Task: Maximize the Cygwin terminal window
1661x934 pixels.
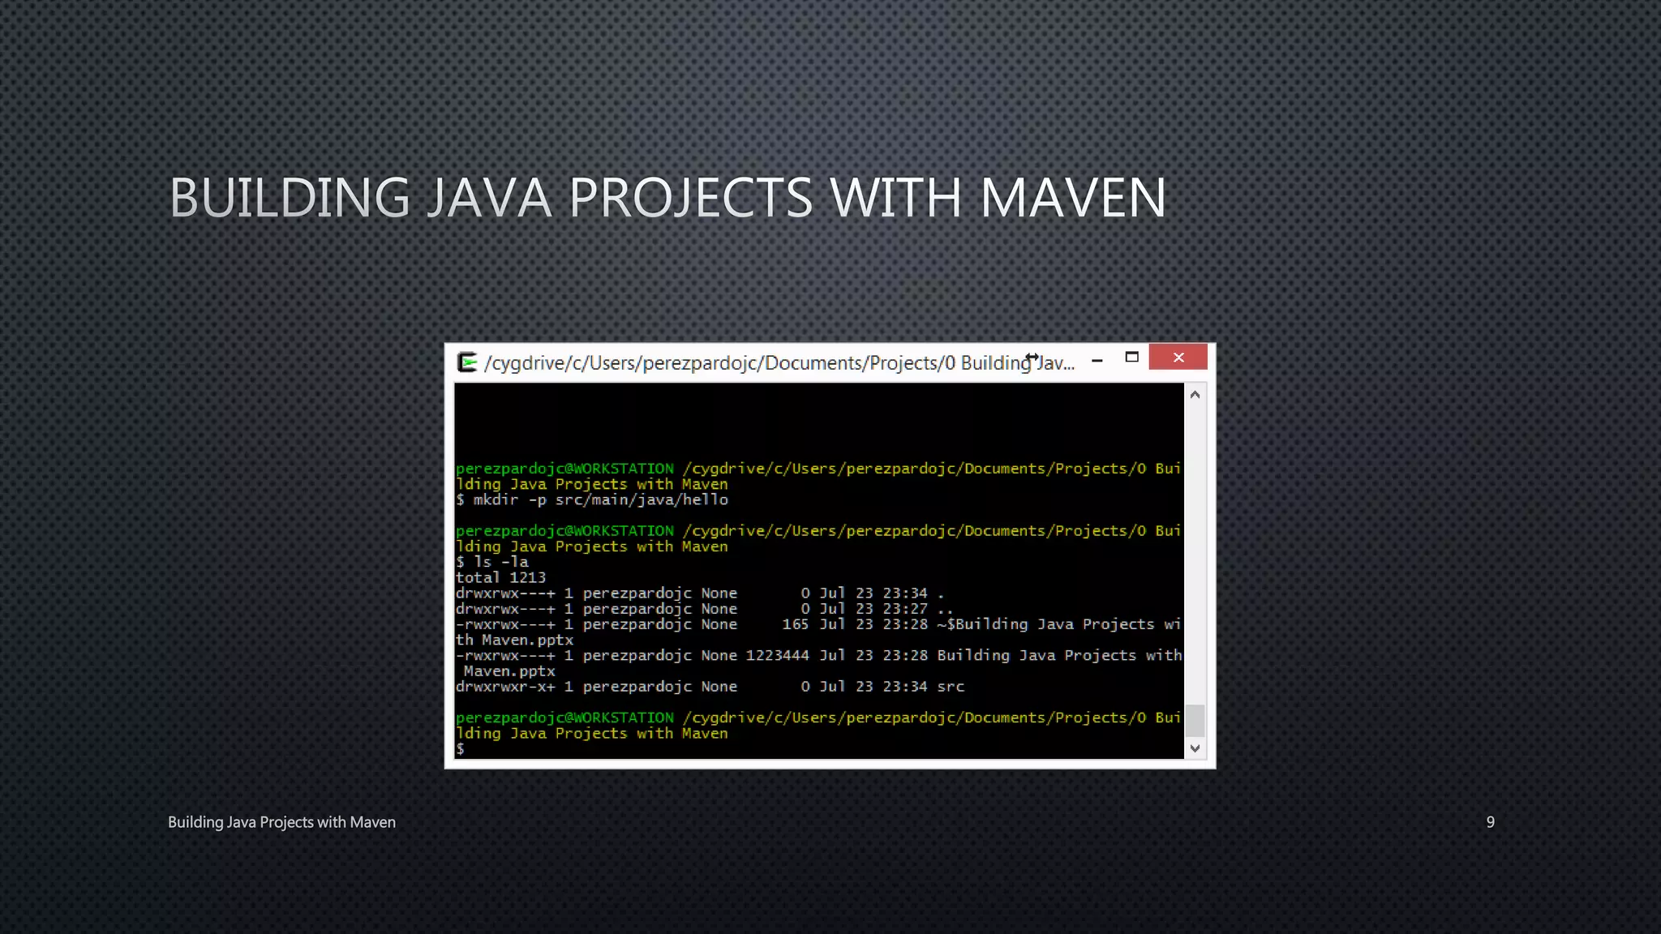Action: [x=1132, y=358]
